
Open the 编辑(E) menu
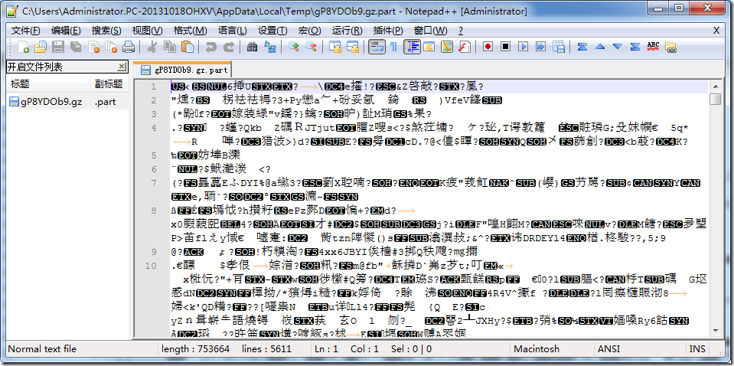(x=66, y=31)
